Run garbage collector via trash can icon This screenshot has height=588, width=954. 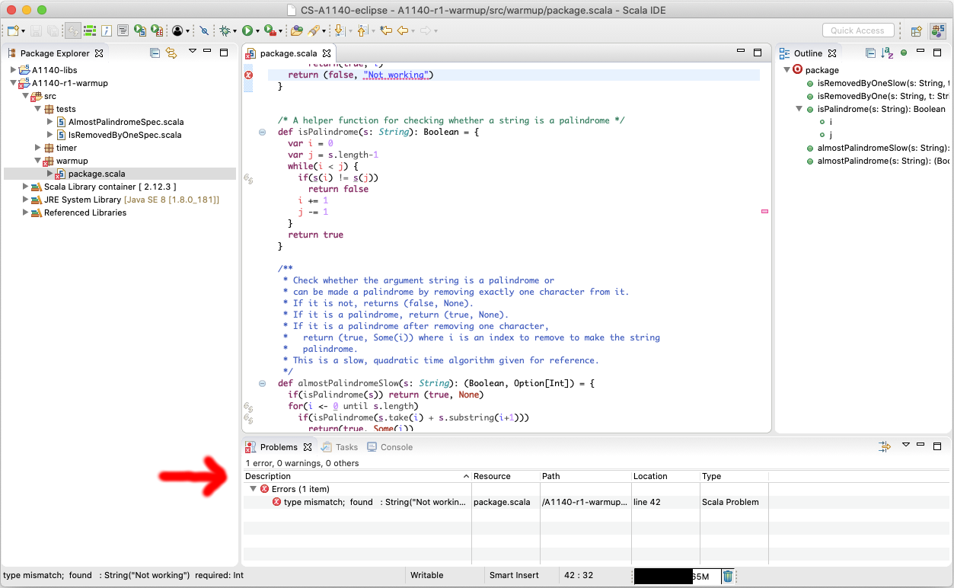pos(727,576)
